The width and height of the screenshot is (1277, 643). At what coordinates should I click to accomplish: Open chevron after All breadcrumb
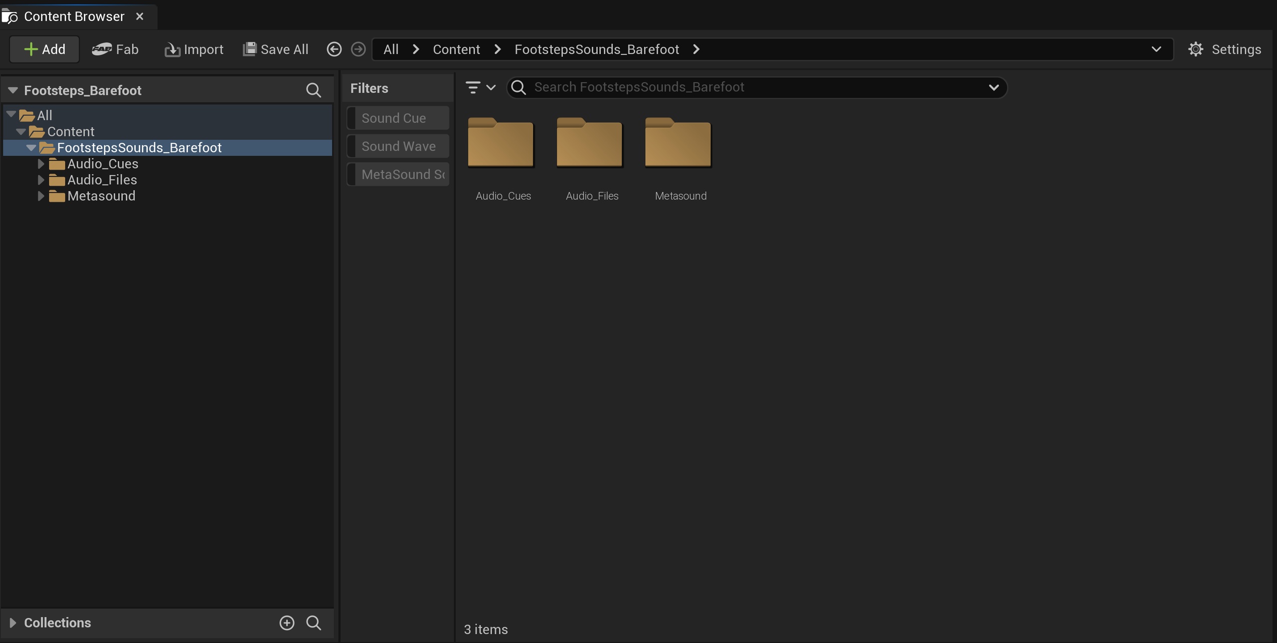416,49
